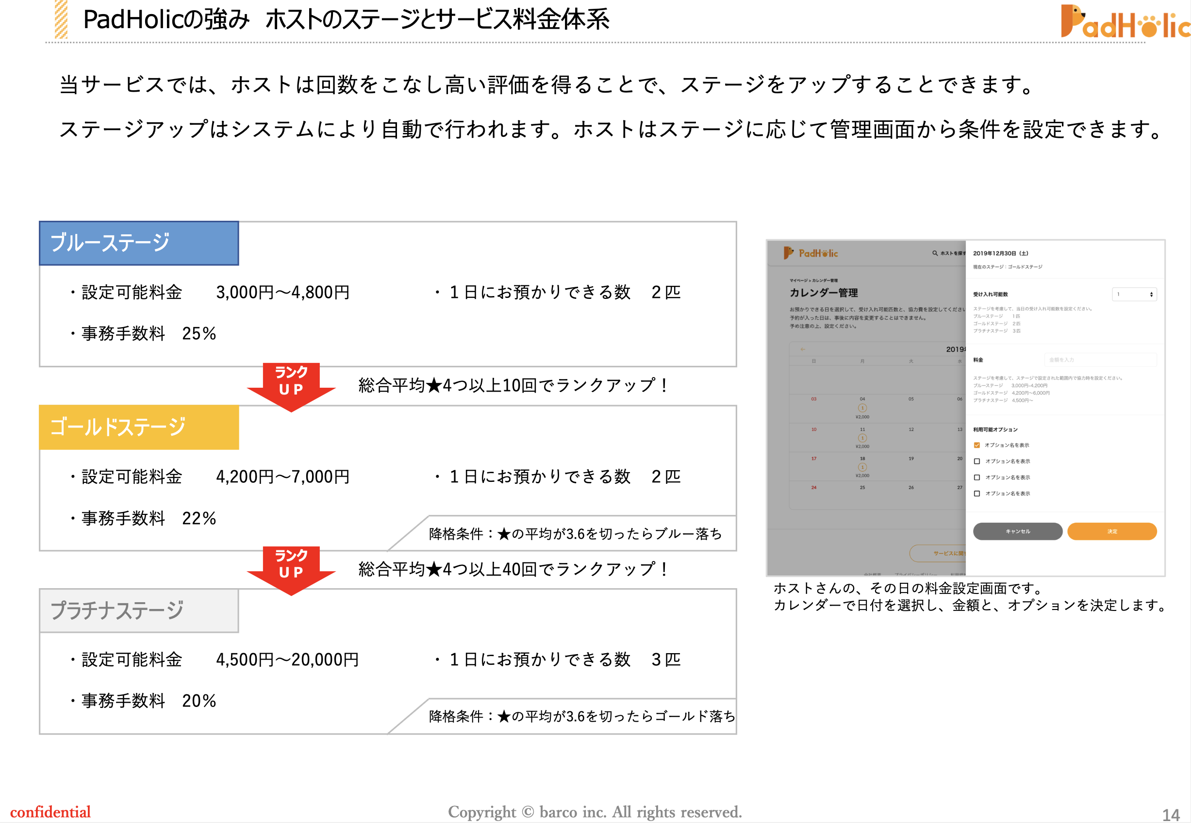Viewport: 1191px width, 823px height.
Task: Check the second オプション名を表示 checkbox
Action: pos(976,461)
